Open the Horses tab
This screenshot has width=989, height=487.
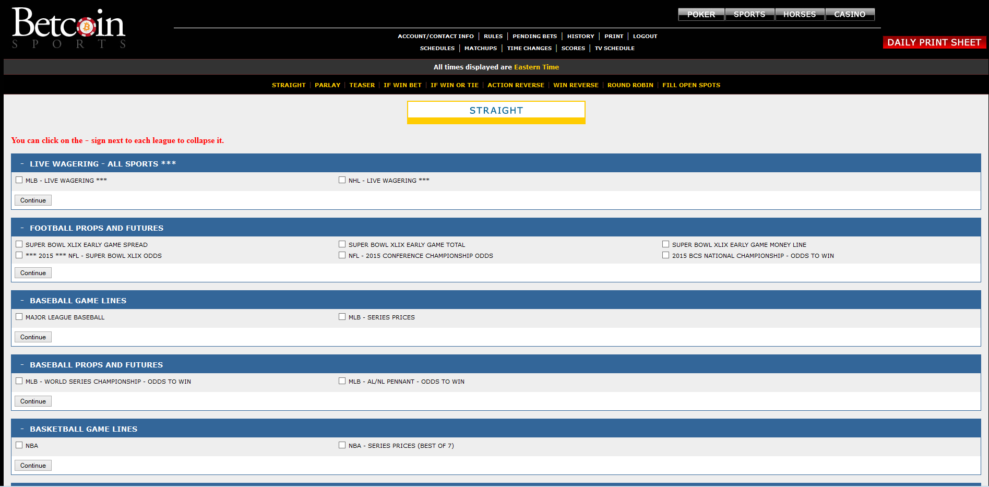800,14
